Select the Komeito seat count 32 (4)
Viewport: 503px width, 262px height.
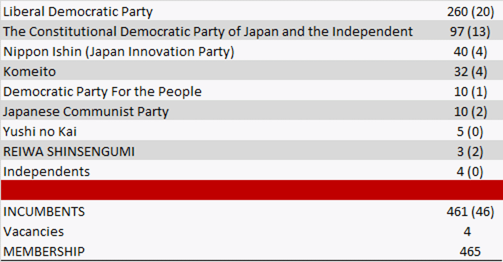tap(470, 72)
